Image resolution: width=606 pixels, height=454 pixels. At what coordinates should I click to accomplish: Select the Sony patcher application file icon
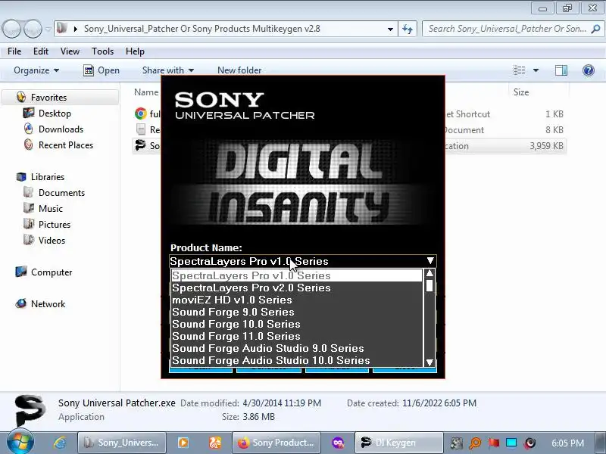pos(141,145)
